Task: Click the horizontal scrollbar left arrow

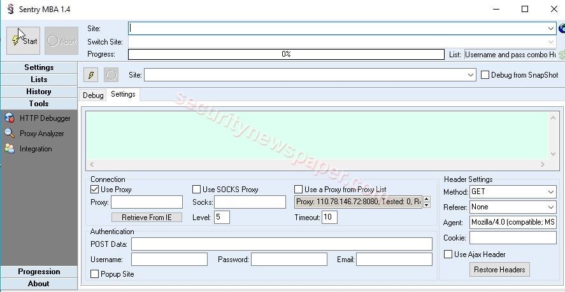Action: (x=92, y=165)
